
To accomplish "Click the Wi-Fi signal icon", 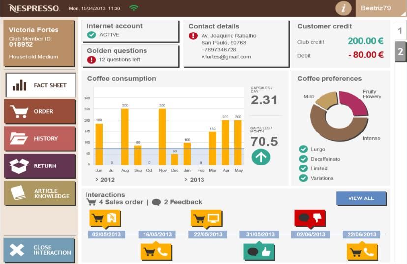I will [133, 8].
